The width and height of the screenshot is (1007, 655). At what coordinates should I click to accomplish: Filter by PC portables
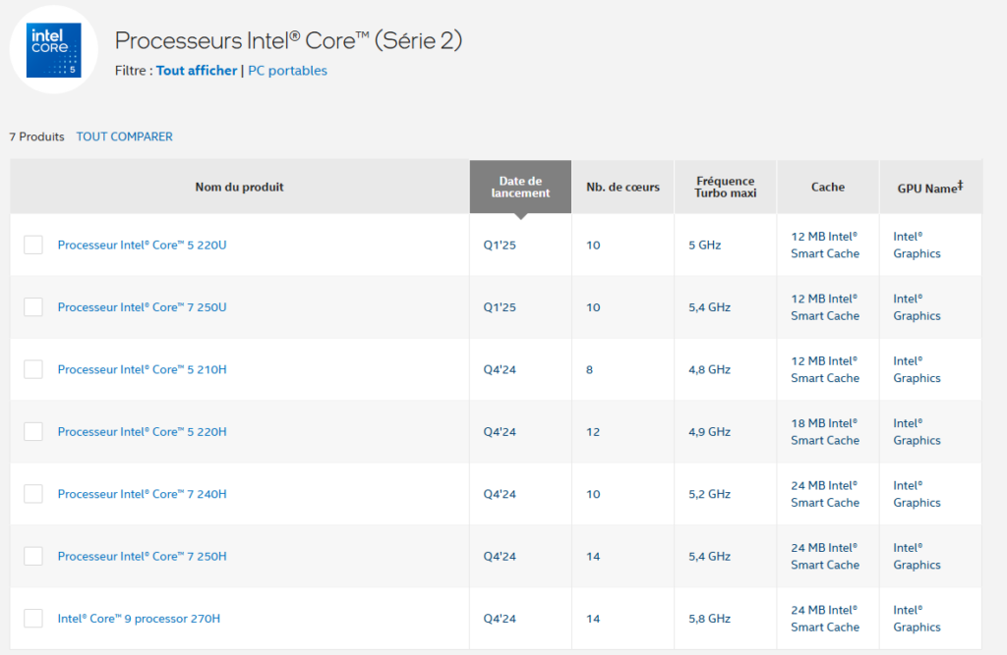(288, 71)
